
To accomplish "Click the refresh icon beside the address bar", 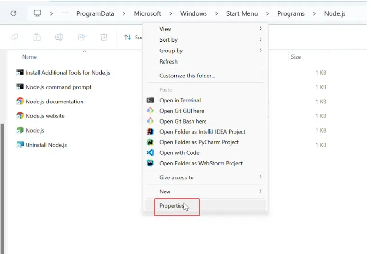I will [x=14, y=13].
